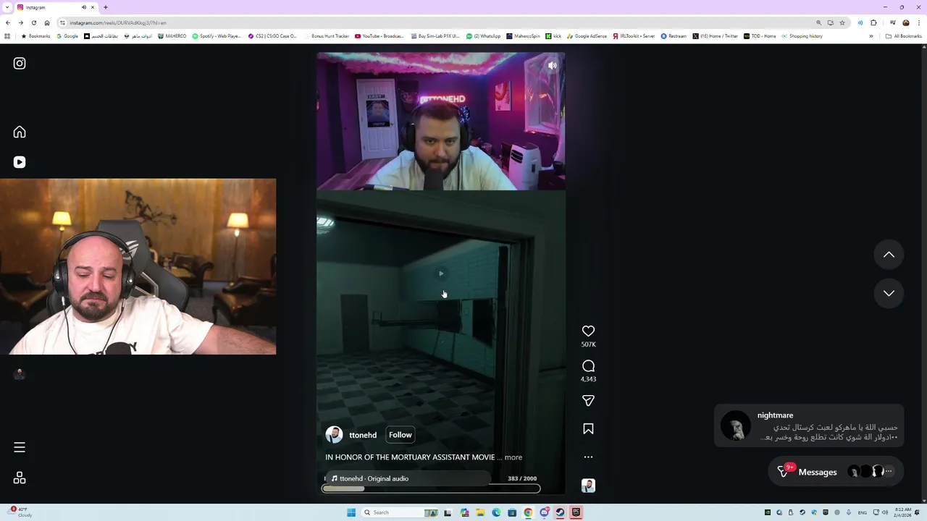Go to next reel down arrow
Image resolution: width=927 pixels, height=521 pixels.
point(889,293)
